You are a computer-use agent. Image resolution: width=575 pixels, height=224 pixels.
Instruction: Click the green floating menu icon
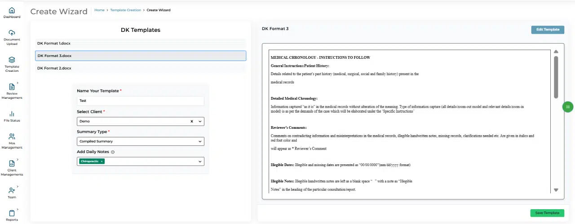568,107
